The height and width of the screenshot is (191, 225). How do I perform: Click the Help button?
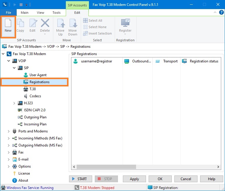pyautogui.click(x=212, y=179)
